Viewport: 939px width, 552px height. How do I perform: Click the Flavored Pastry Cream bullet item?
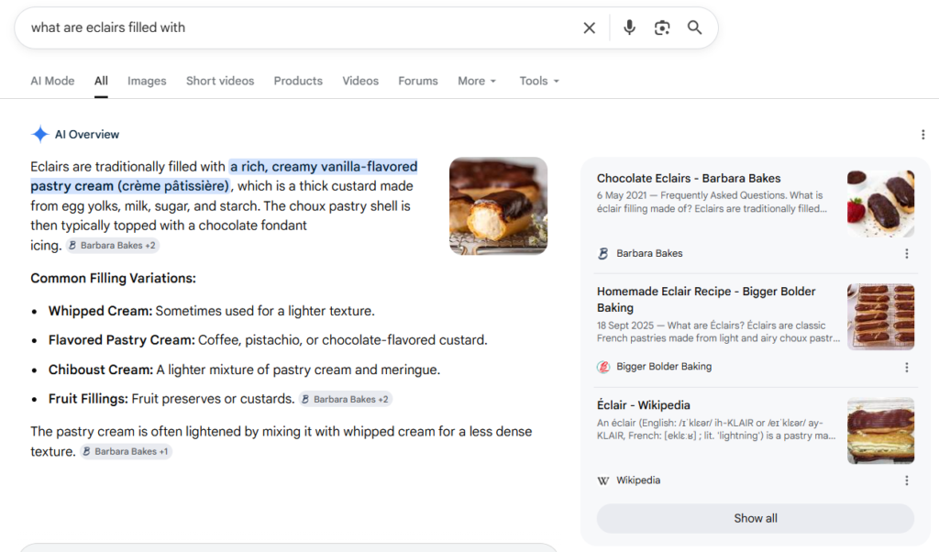tap(268, 340)
